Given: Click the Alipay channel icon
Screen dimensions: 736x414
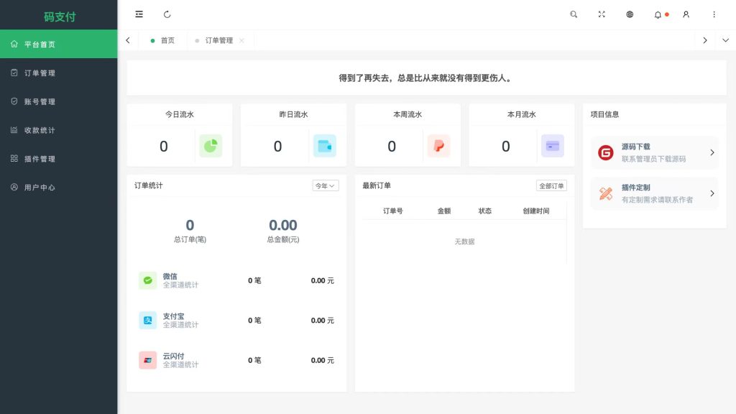Looking at the screenshot, I should pos(147,321).
